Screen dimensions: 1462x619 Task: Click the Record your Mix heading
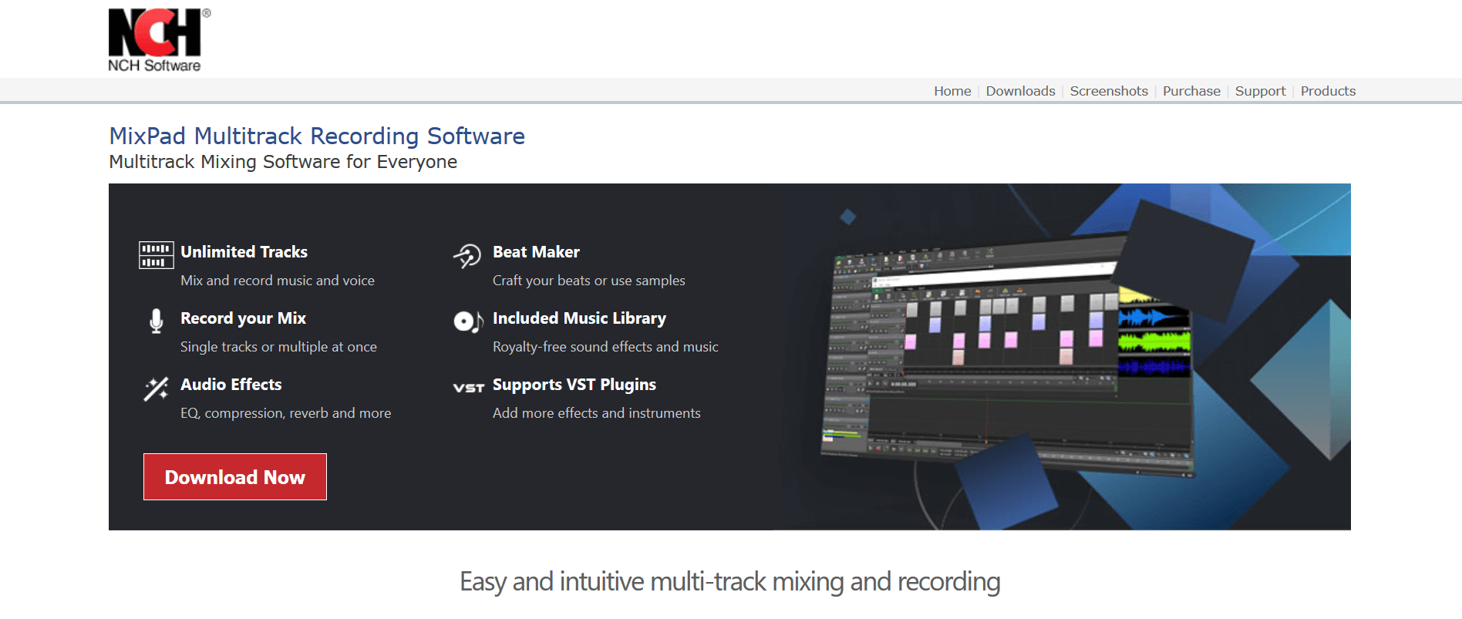(x=243, y=318)
